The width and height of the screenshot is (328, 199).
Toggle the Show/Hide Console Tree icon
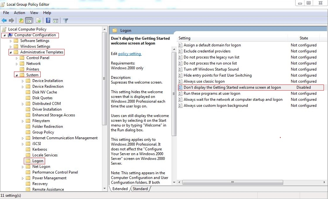(28, 20)
